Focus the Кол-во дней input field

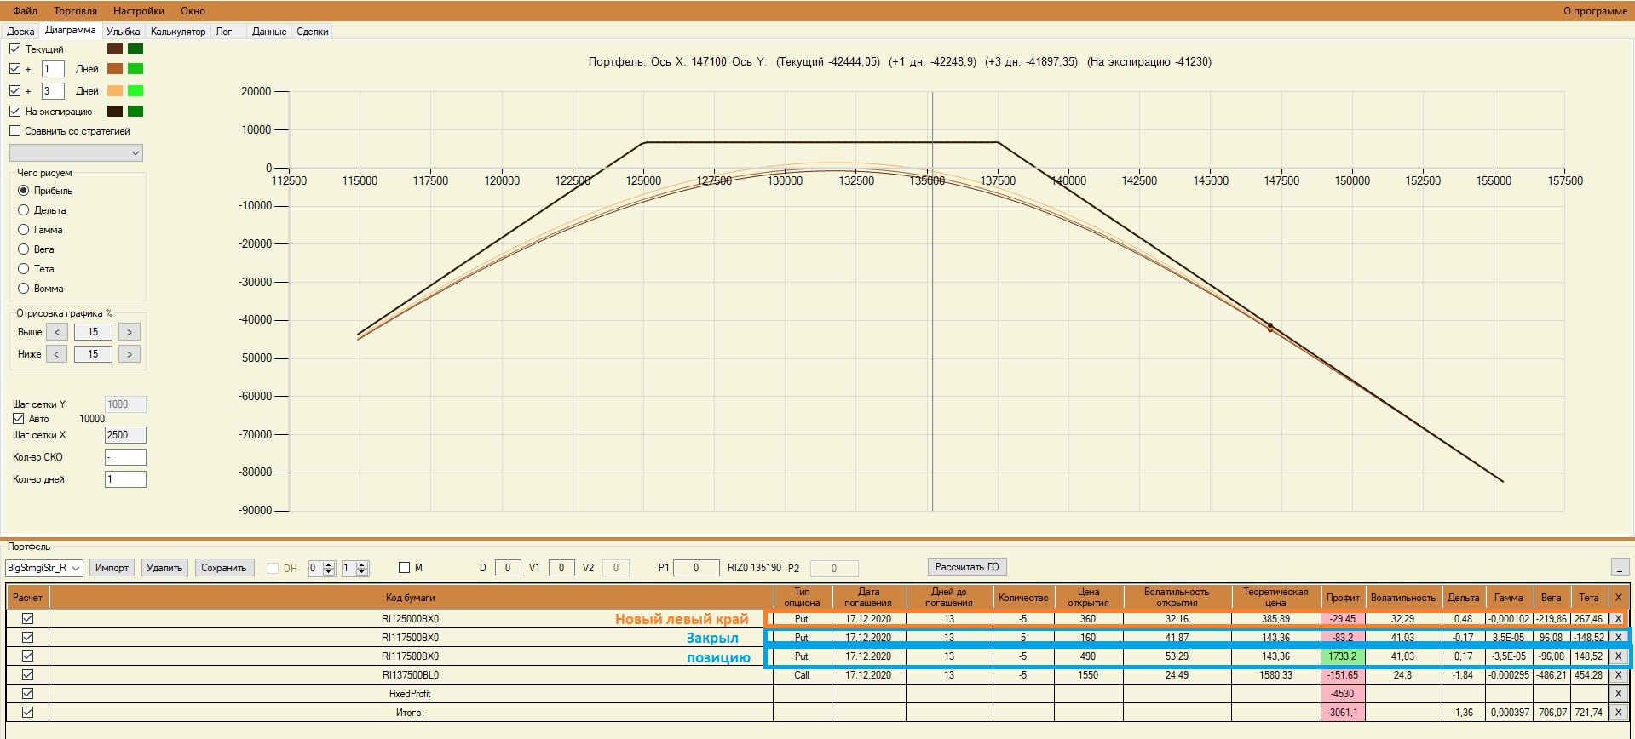click(125, 479)
